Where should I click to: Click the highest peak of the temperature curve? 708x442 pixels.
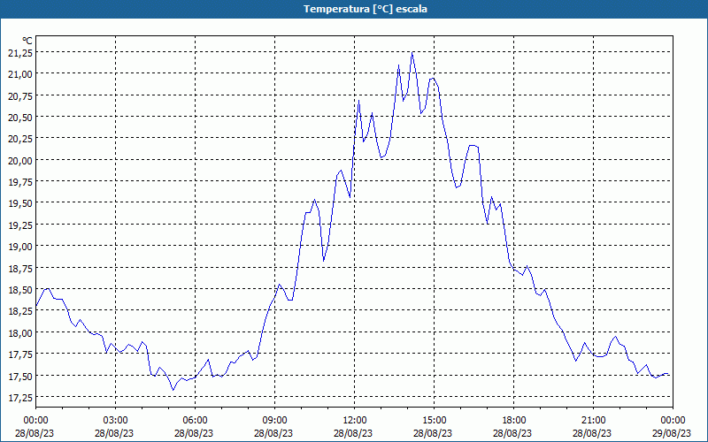(412, 53)
